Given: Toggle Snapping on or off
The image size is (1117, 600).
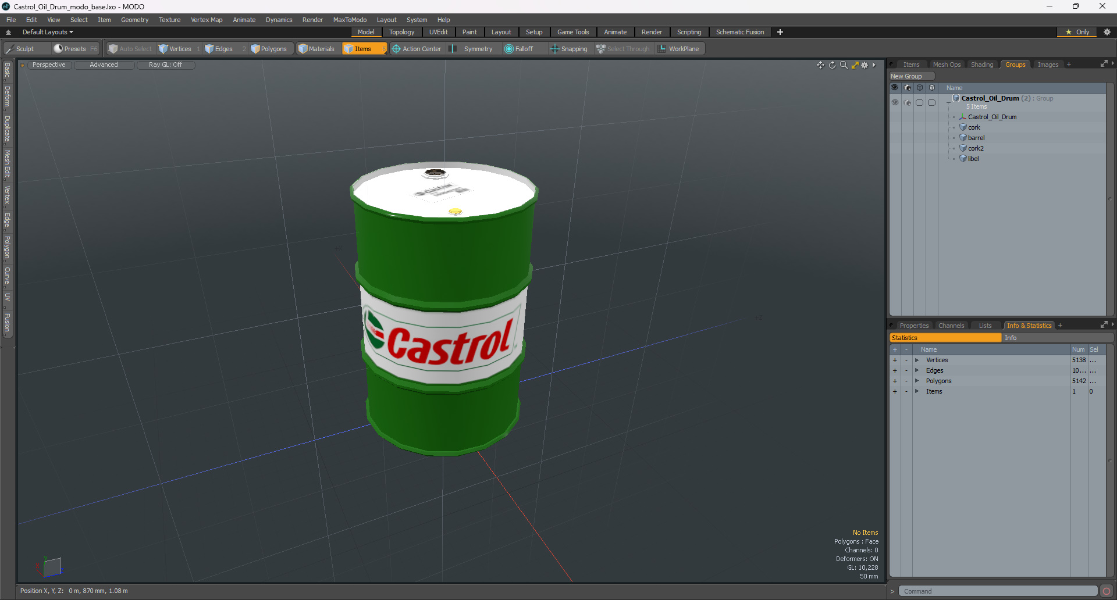Looking at the screenshot, I should coord(569,49).
